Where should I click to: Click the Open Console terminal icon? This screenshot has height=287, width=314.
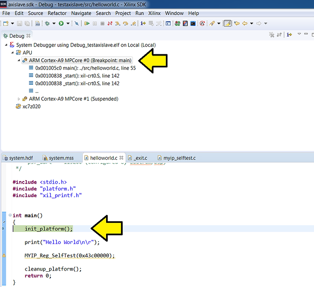[x=168, y=23]
